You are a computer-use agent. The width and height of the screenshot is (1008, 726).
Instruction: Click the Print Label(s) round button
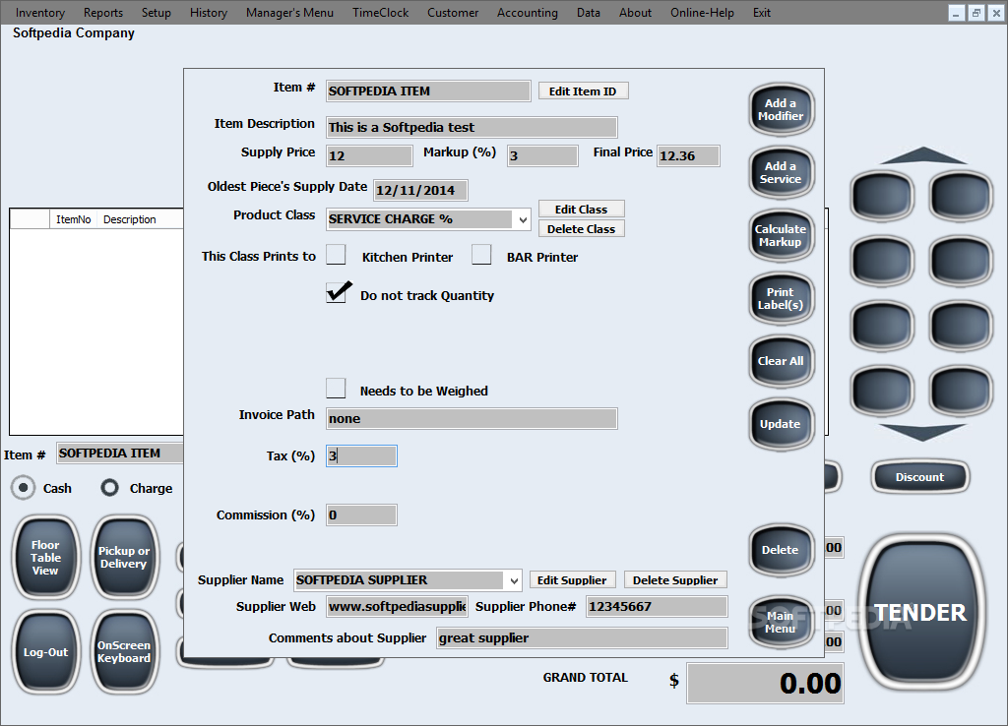point(781,299)
